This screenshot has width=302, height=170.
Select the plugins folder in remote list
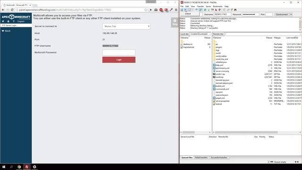[x=219, y=47]
